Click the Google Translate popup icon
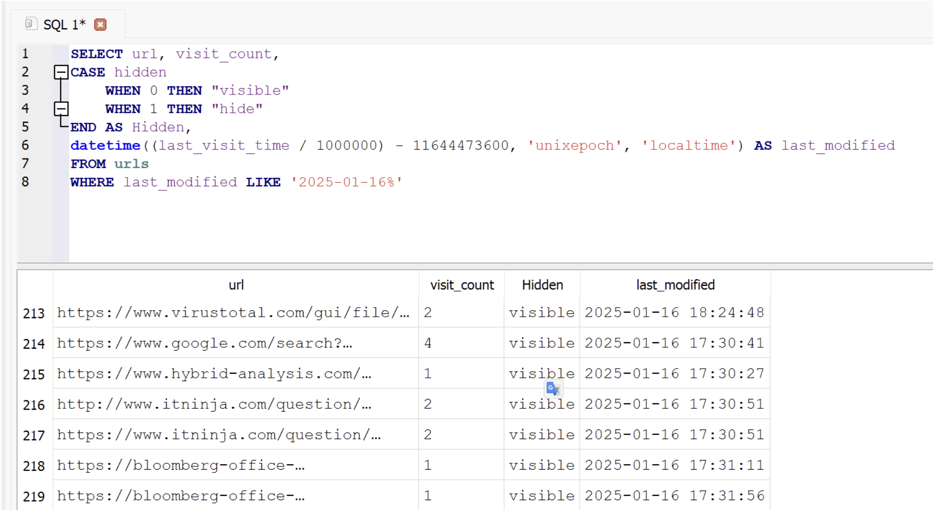 point(553,389)
